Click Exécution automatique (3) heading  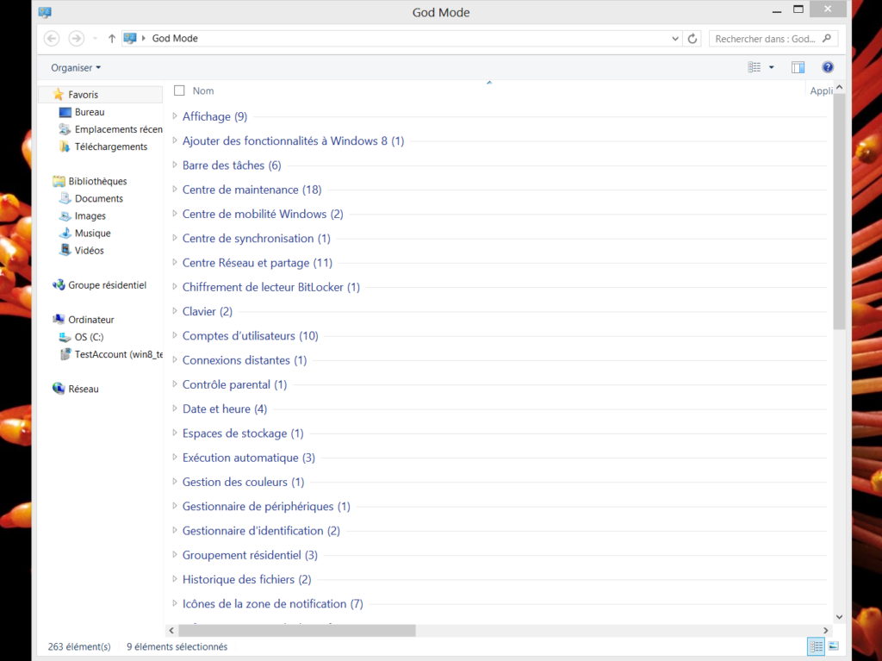[x=249, y=458]
